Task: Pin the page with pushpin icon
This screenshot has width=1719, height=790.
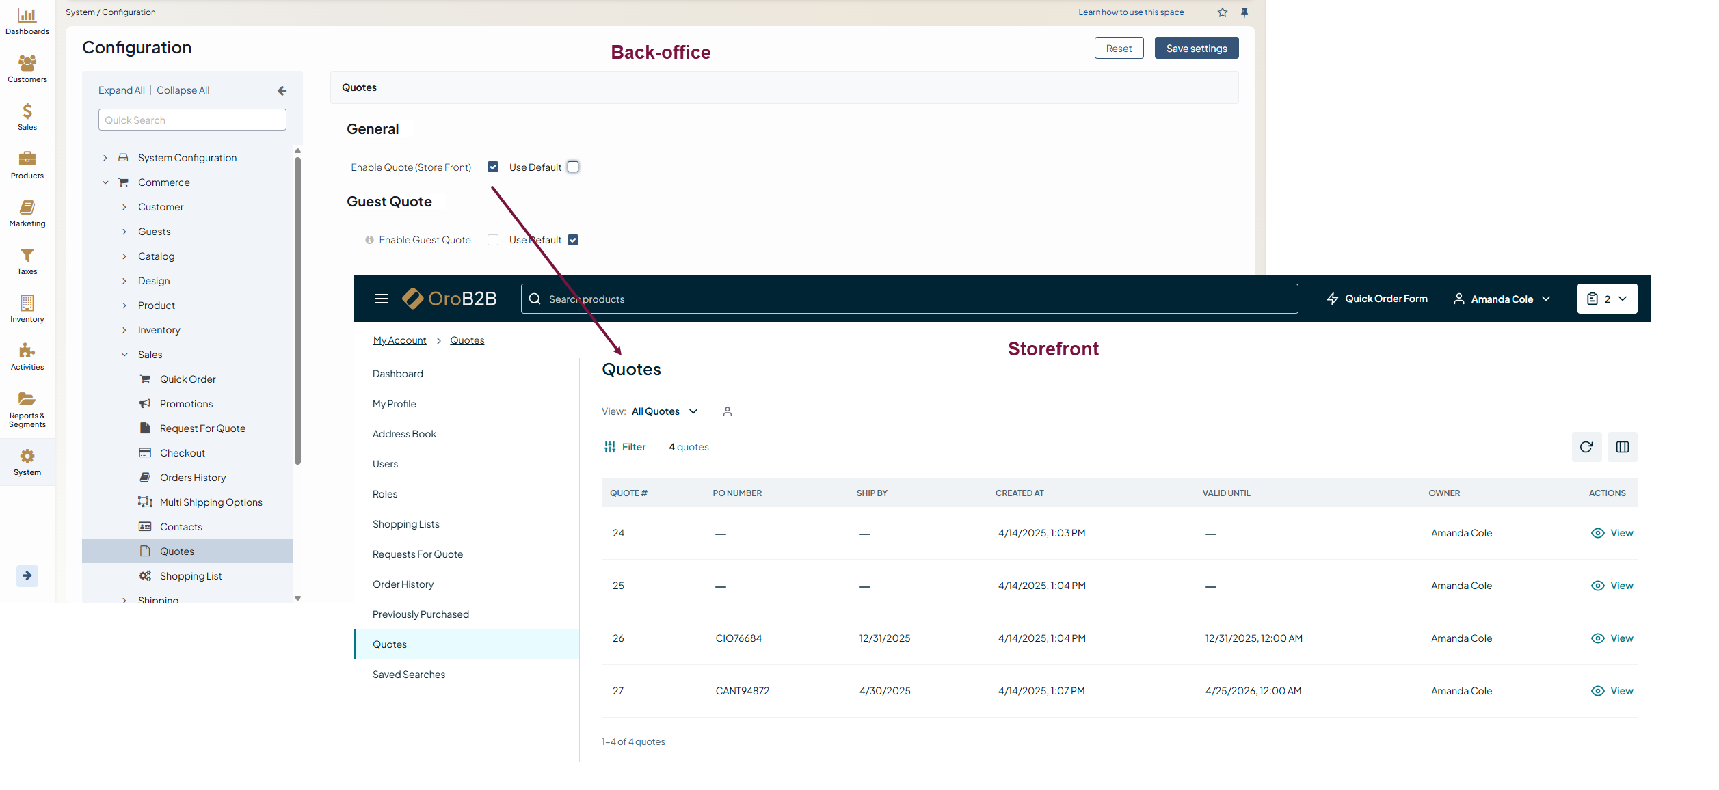Action: pos(1244,12)
